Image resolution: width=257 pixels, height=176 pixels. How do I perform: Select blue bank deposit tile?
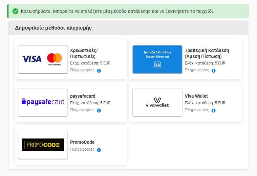(157, 59)
